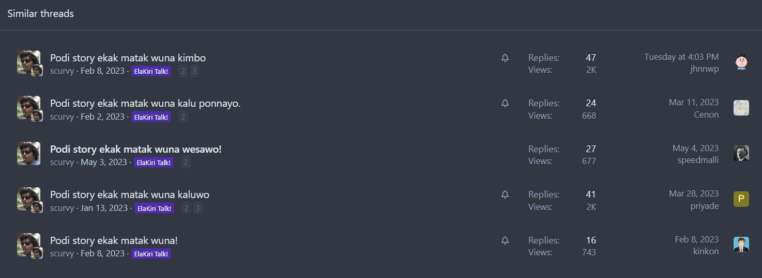The image size is (762, 278).
Task: Open jhnnwp's avatar icon
Action: [x=741, y=62]
